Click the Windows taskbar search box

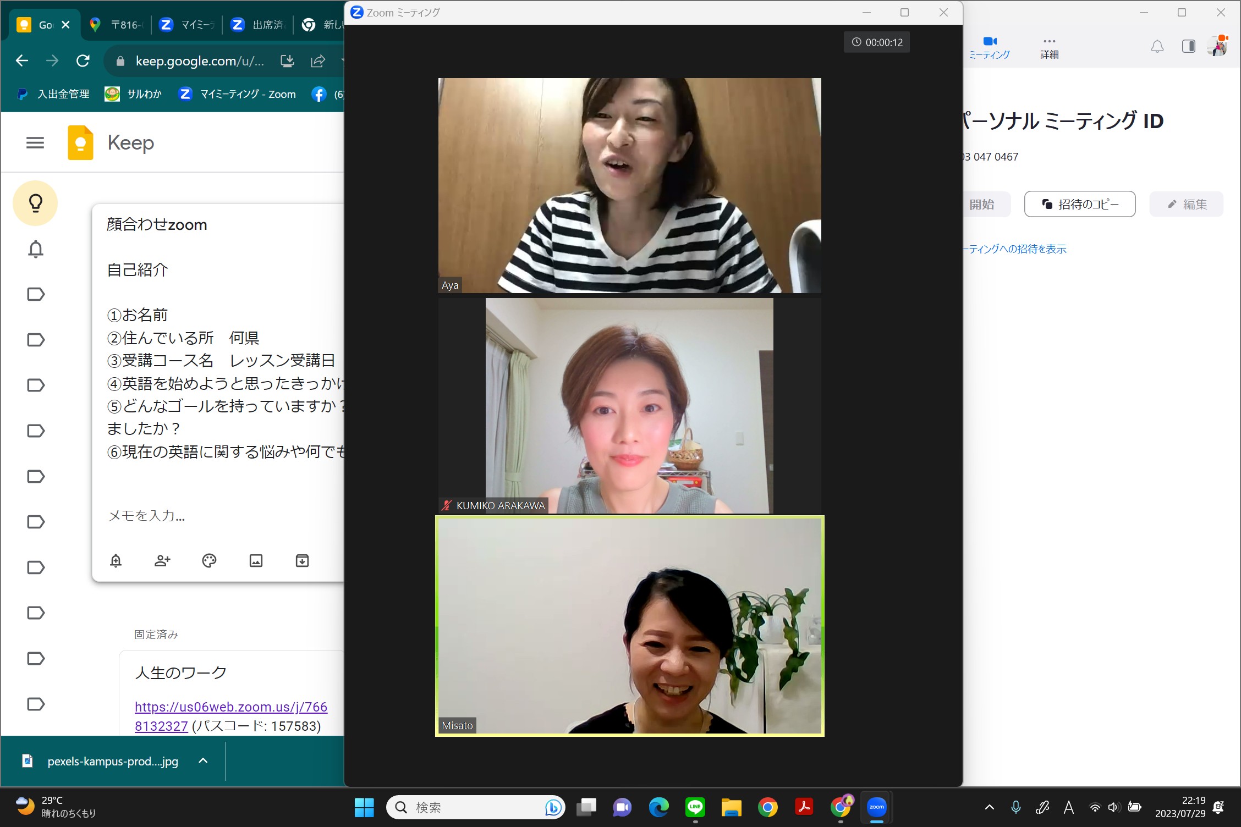476,807
